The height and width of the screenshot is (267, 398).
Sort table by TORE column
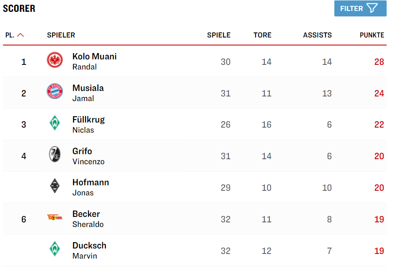click(262, 35)
